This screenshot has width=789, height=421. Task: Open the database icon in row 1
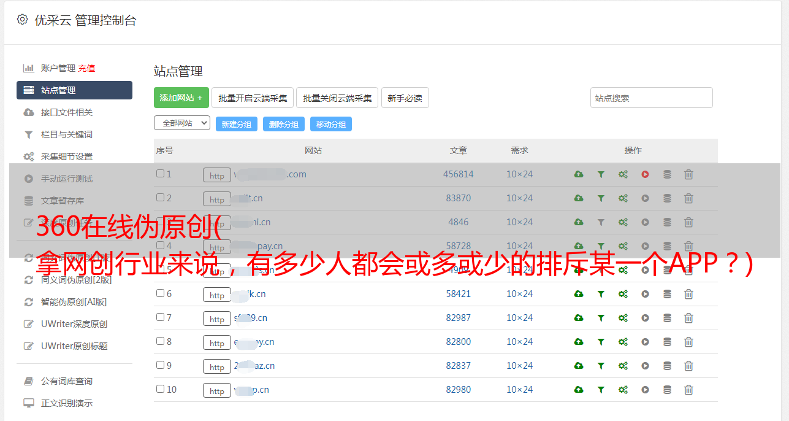click(667, 174)
